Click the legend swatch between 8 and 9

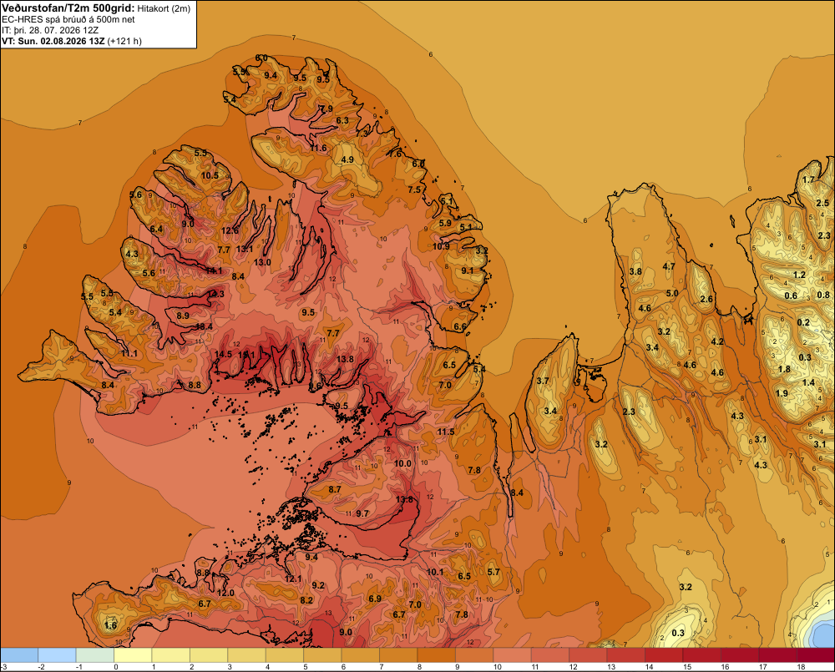click(437, 655)
